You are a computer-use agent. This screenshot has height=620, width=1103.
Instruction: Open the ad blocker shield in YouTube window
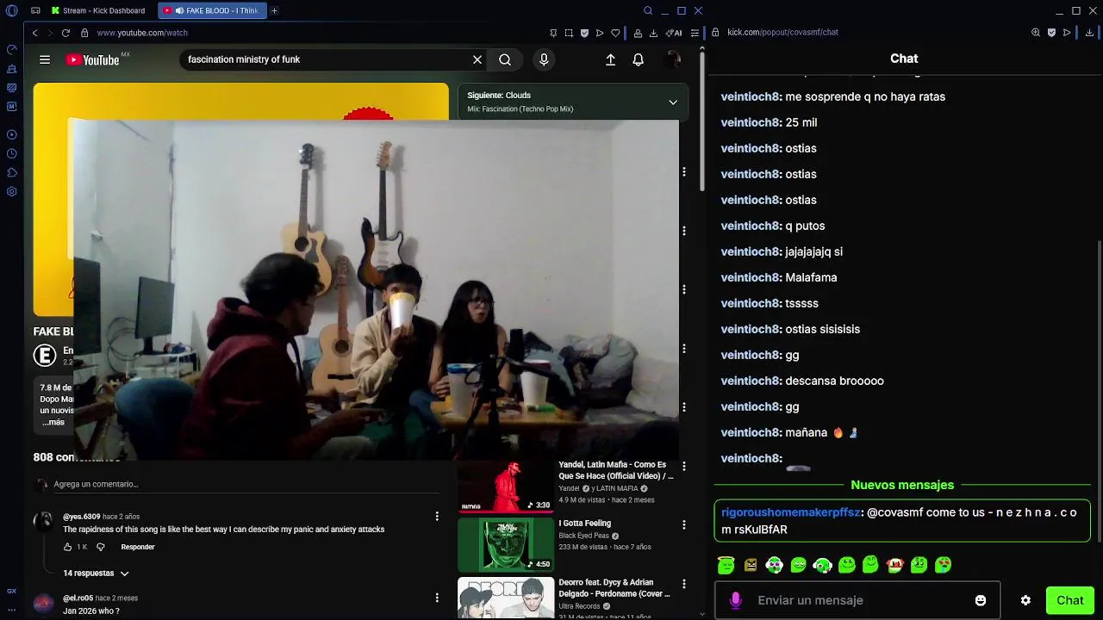point(584,33)
